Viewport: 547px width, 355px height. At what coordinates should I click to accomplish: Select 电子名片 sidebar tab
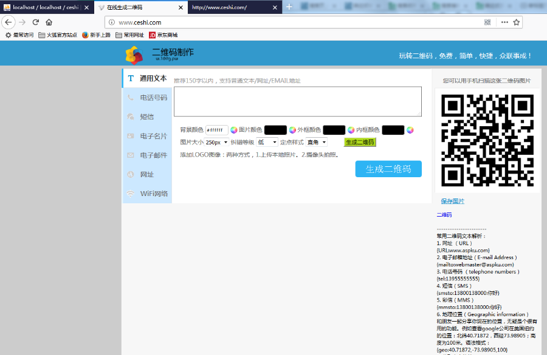pyautogui.click(x=147, y=136)
